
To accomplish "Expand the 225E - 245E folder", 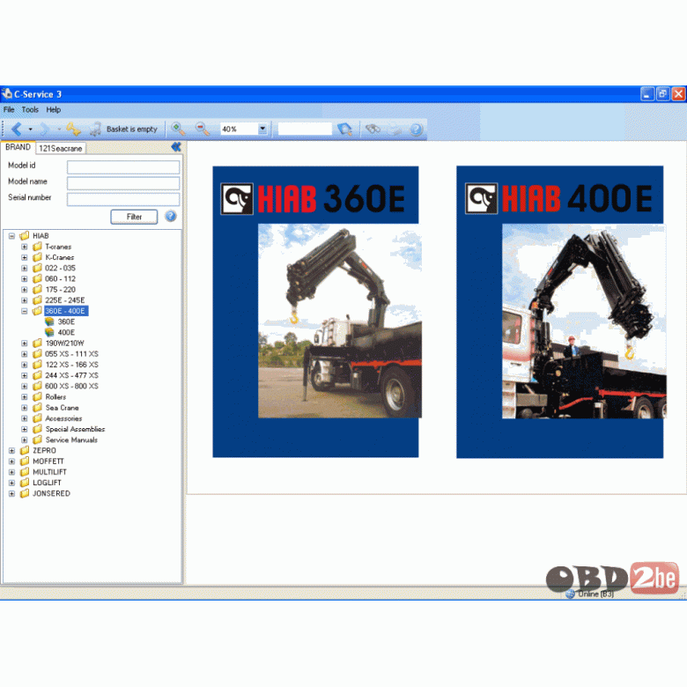I will click(x=25, y=300).
